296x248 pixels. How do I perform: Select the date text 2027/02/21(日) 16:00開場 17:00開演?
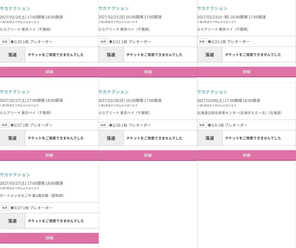coord(130,17)
